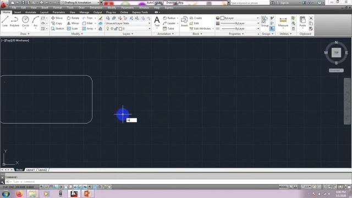
Task: Insert a Table from Annotation panel
Action: (168, 29)
